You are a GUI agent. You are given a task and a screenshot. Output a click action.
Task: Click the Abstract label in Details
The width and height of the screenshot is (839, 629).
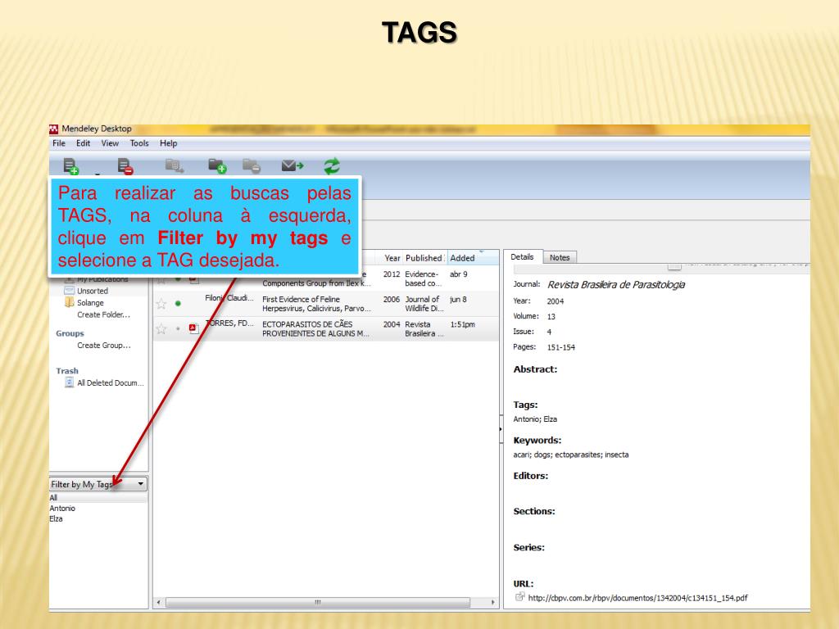(x=535, y=369)
